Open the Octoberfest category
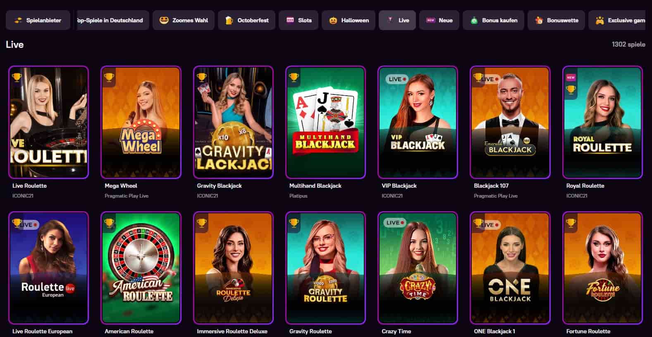The height and width of the screenshot is (337, 652). coord(247,20)
